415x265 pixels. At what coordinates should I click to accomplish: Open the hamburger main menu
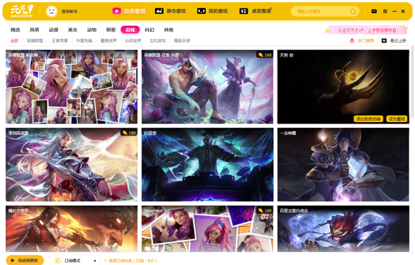(385, 11)
